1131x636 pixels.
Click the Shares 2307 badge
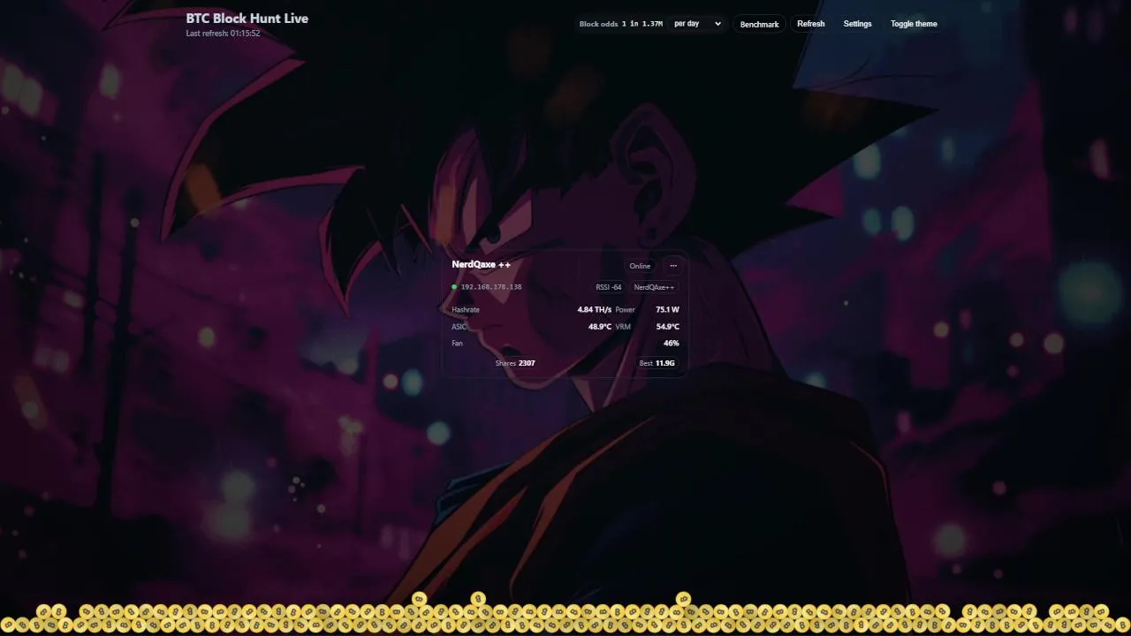pyautogui.click(x=515, y=363)
